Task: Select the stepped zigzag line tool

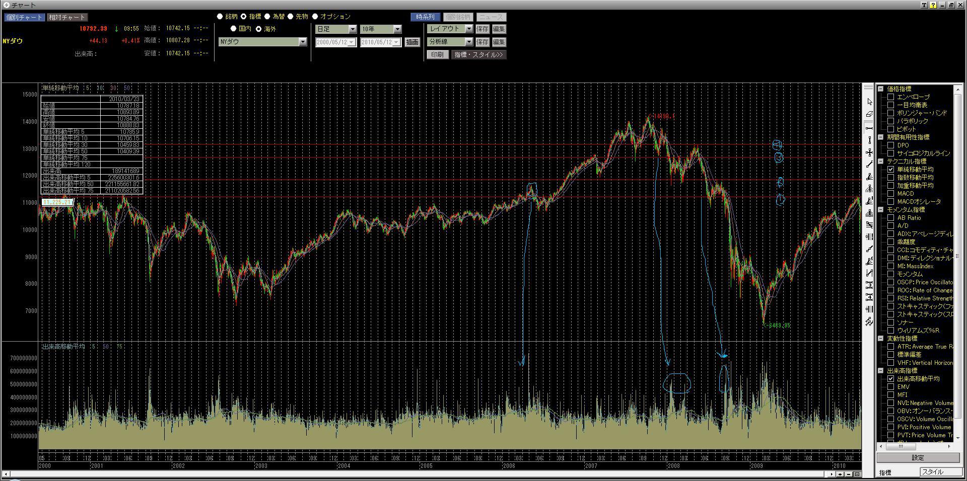Action: point(869,249)
